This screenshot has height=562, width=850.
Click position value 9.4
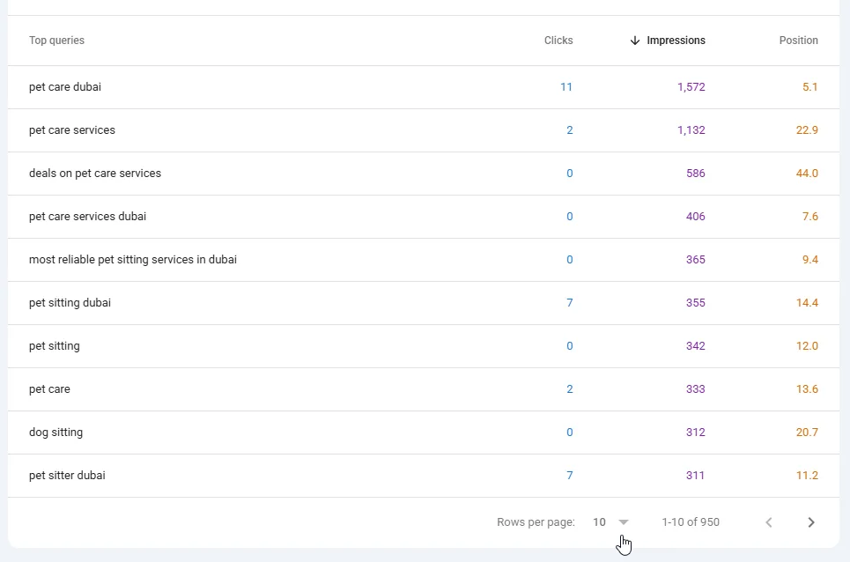point(809,260)
